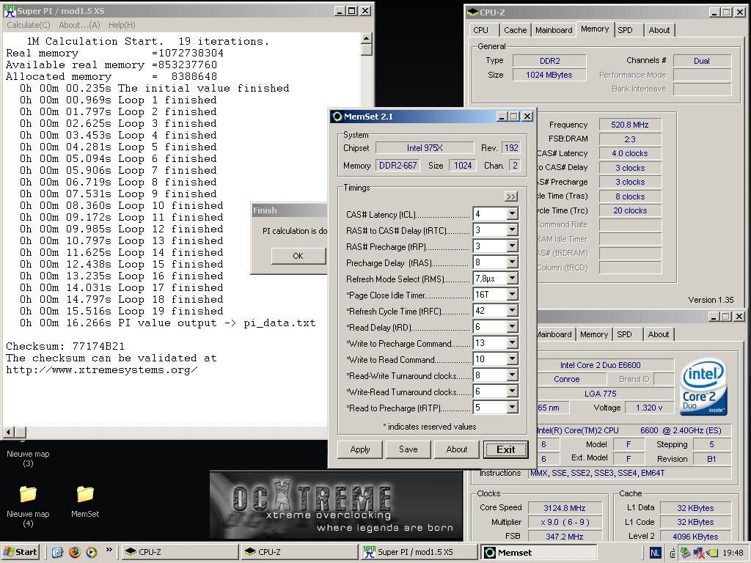
Task: Open the RAS# Precharge (tRP) dropdown
Action: tap(512, 246)
